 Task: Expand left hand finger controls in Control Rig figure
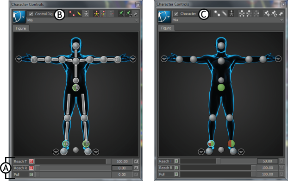coord(133,59)
